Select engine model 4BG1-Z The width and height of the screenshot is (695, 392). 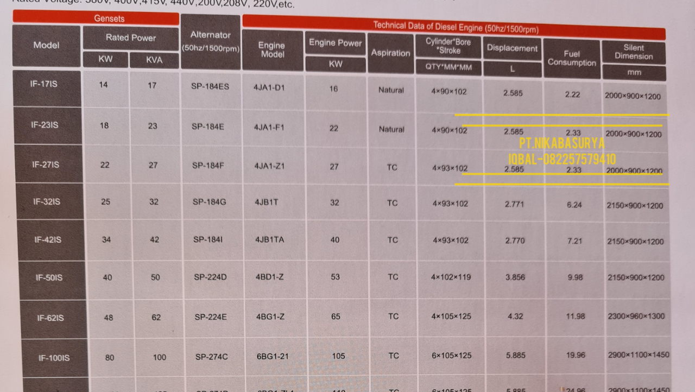(270, 317)
